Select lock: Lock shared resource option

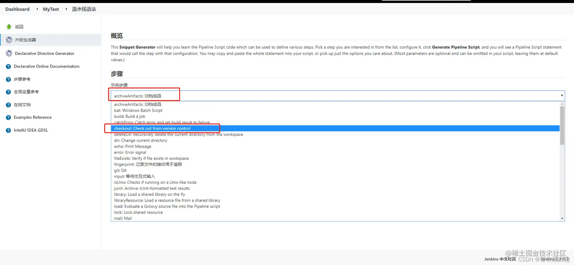click(x=335, y=212)
